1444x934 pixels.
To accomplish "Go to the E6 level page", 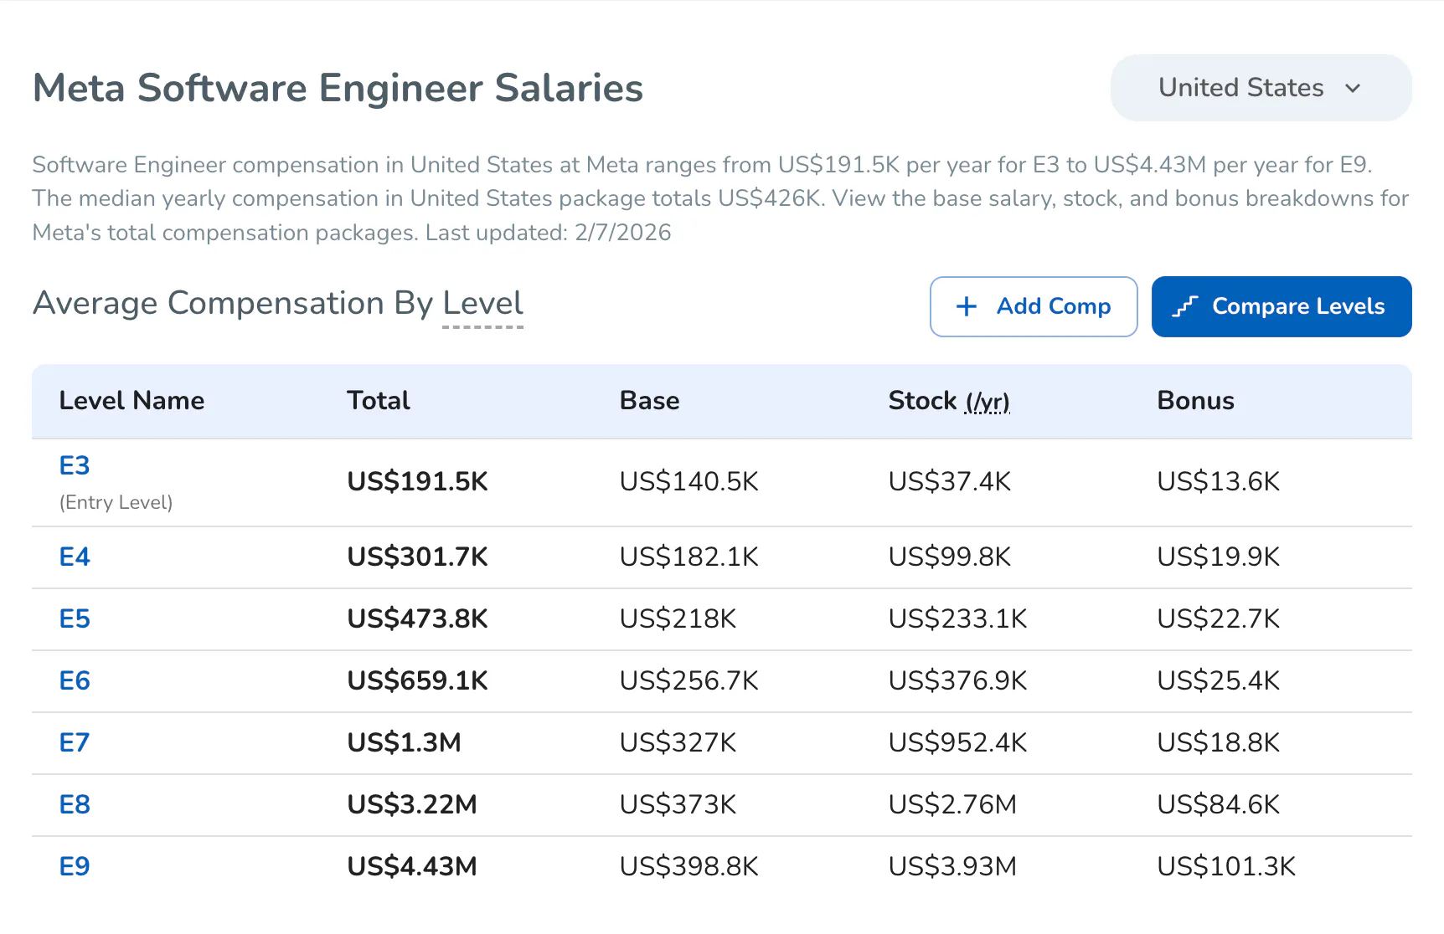I will tap(75, 680).
